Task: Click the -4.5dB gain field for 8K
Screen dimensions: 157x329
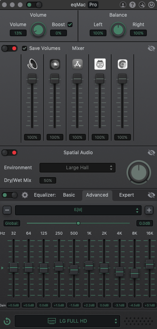Action: coord(134,305)
